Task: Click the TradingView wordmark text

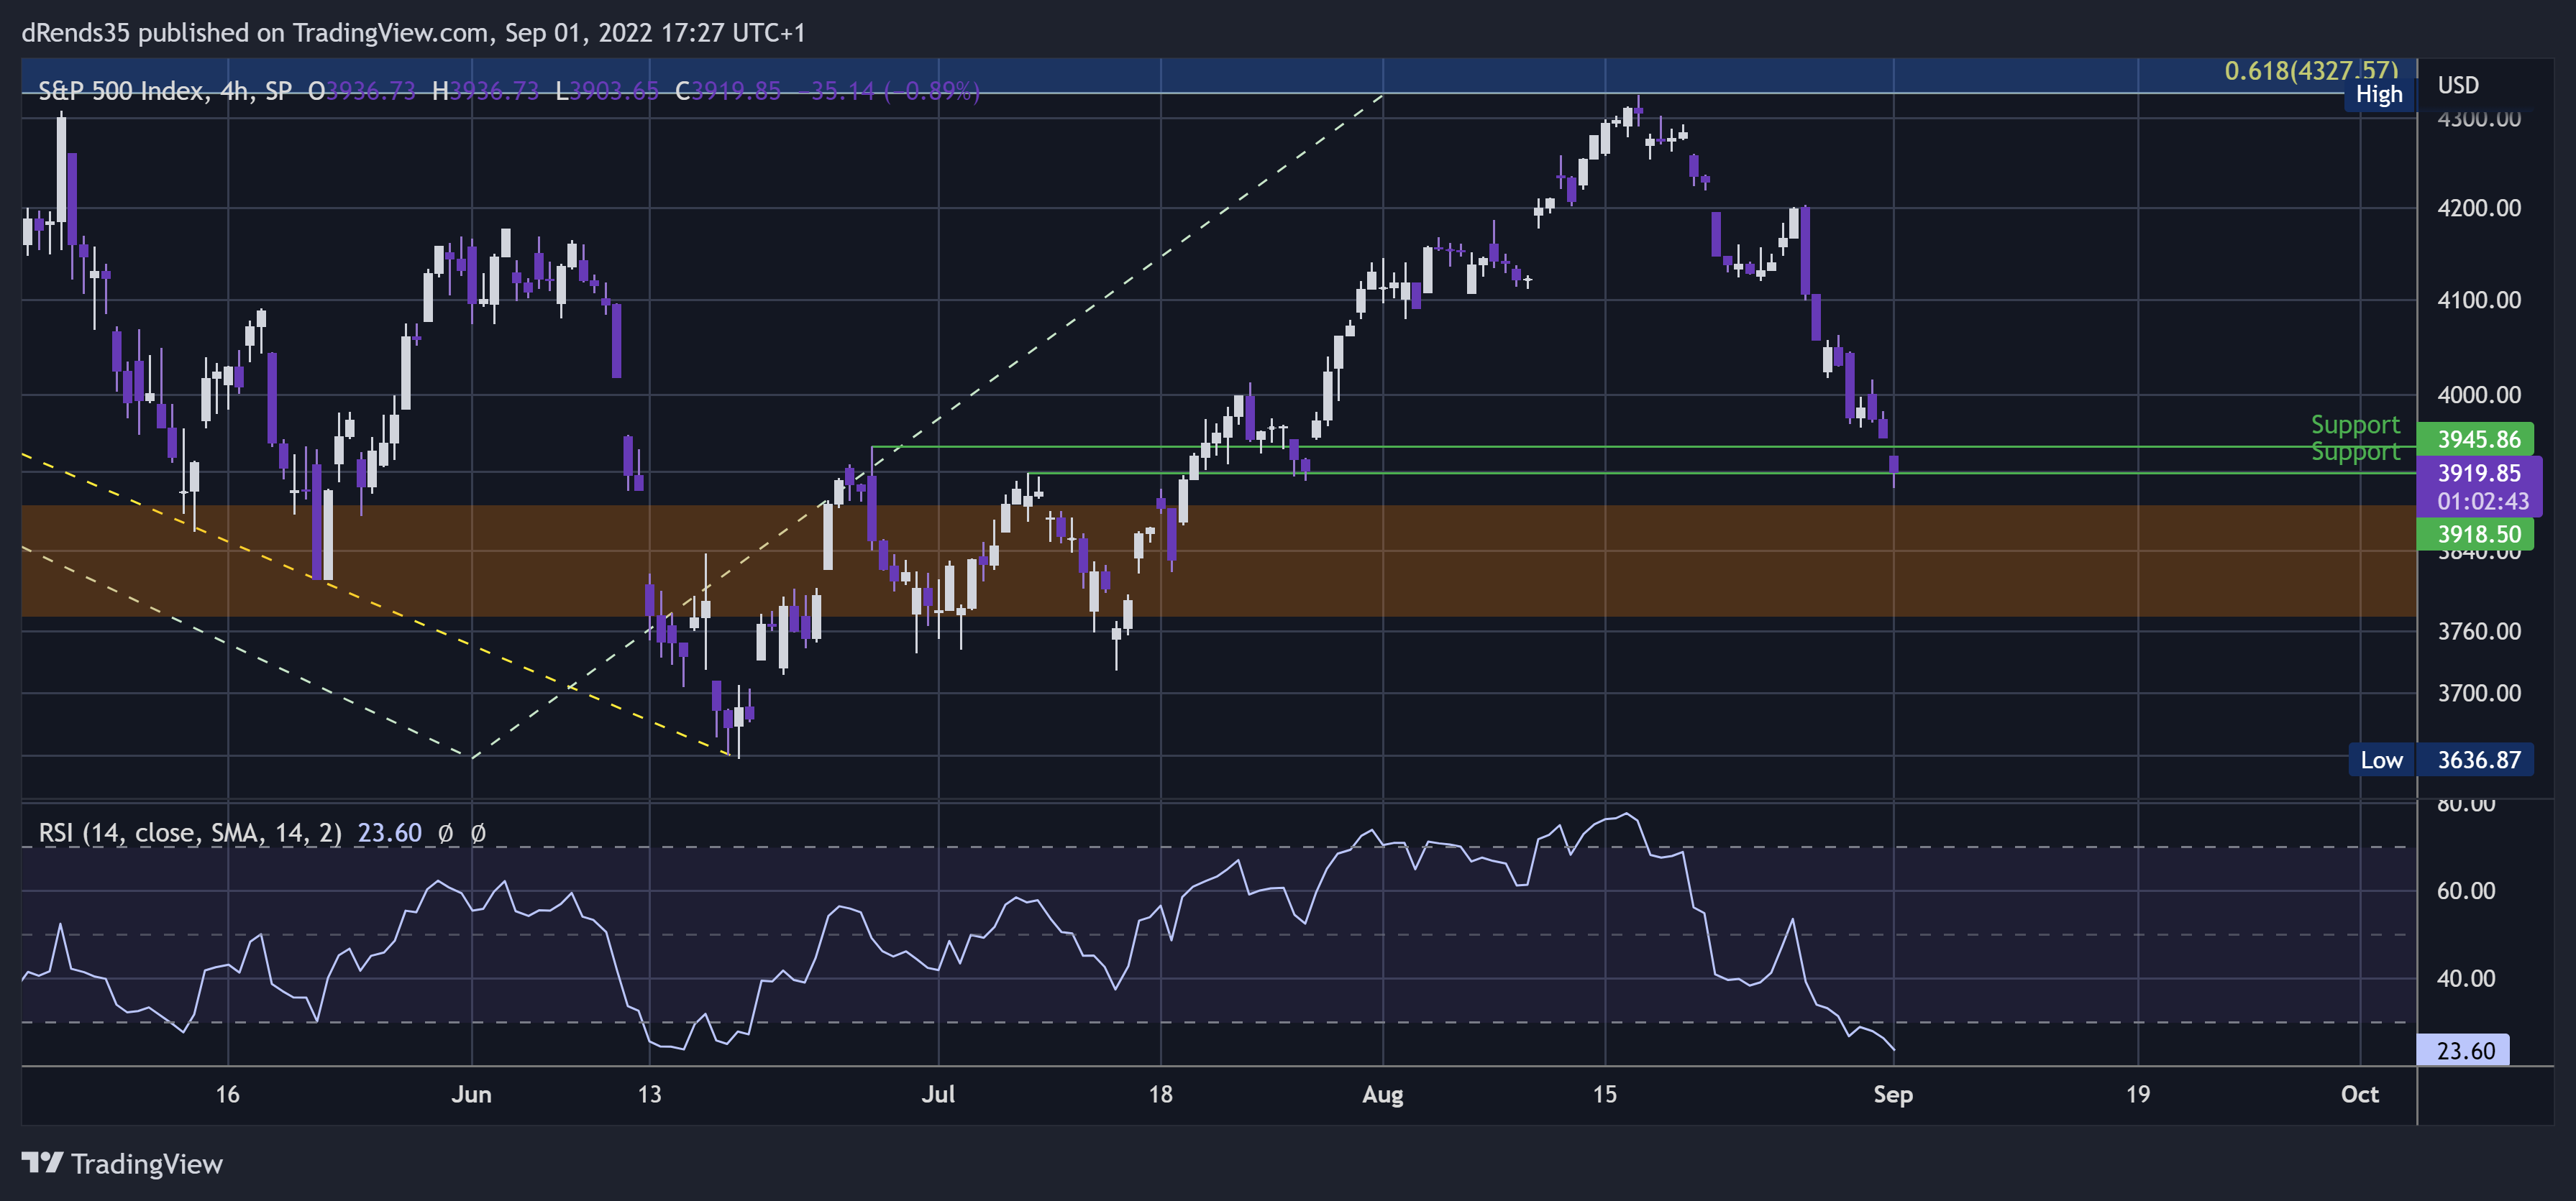Action: coord(147,1164)
